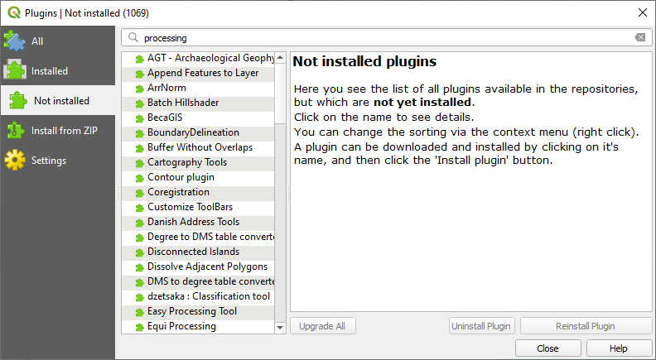Screen dimensions: 656x360
Task: Click the All plugins puzzle icon
Action: pos(15,41)
